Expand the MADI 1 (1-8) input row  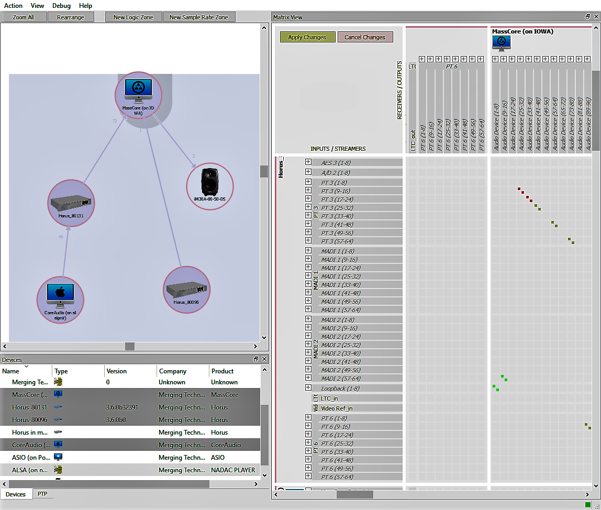(x=308, y=251)
